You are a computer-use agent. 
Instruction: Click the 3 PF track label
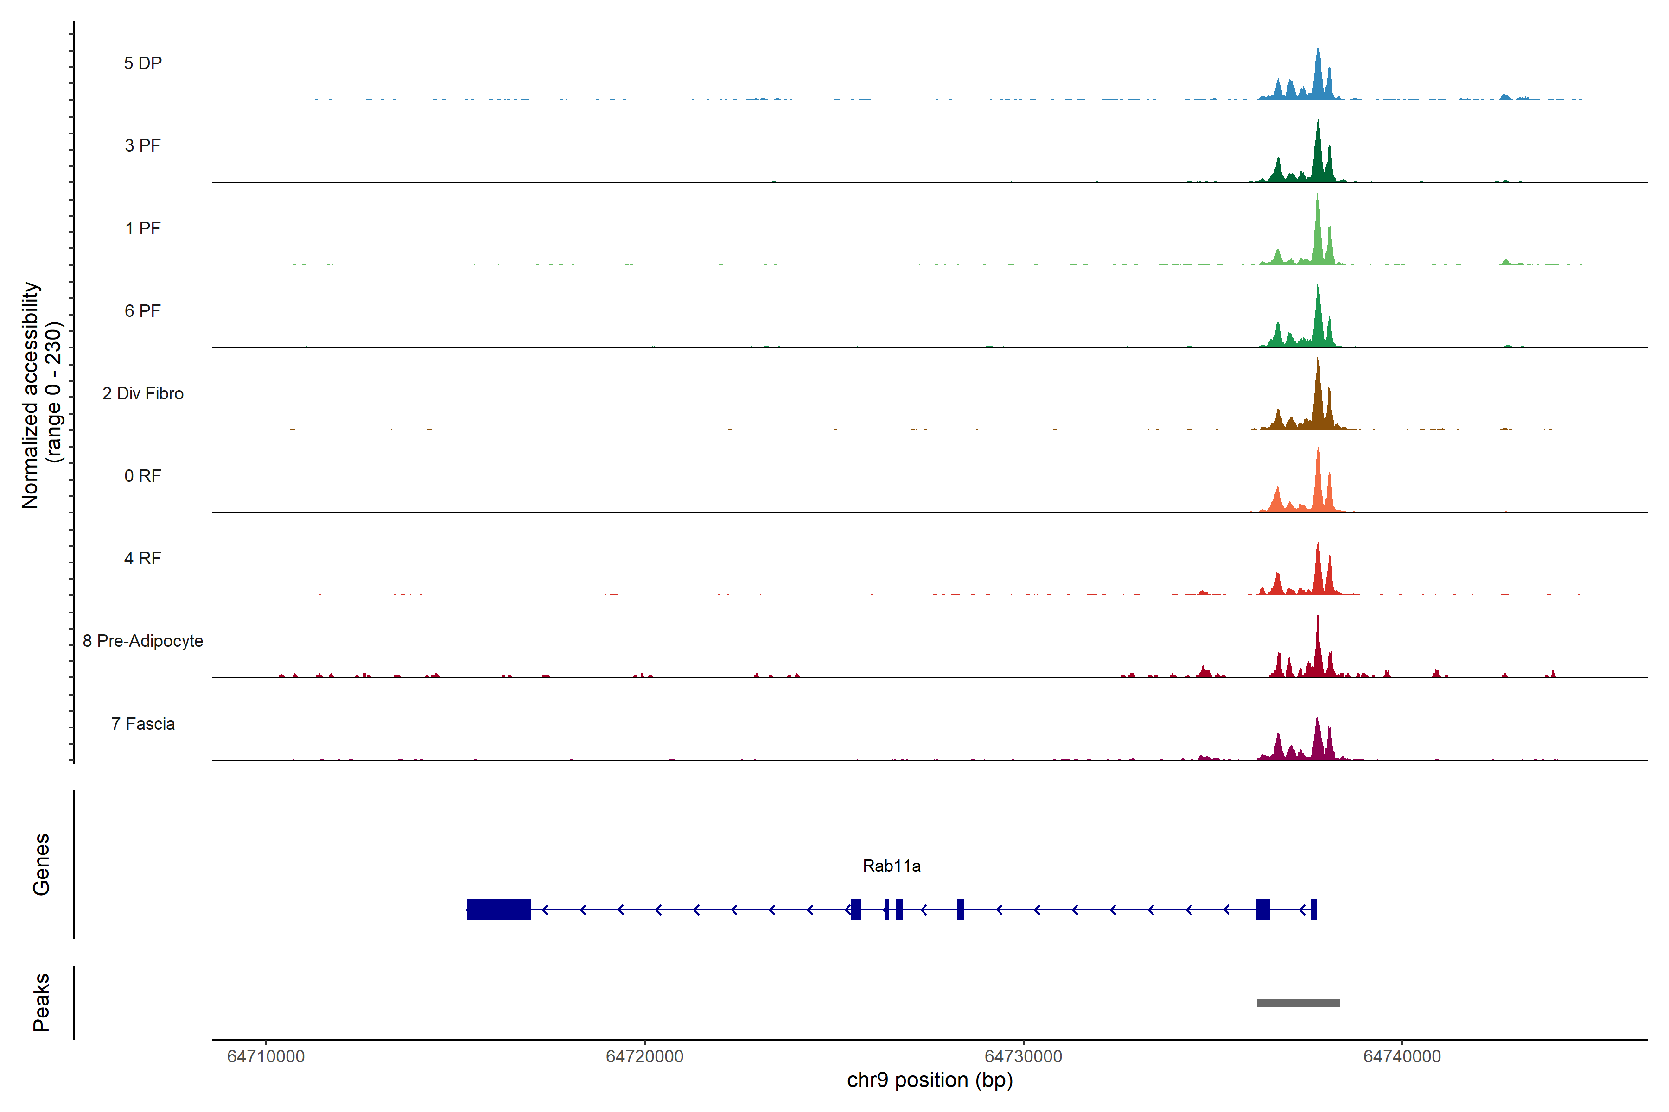click(143, 145)
